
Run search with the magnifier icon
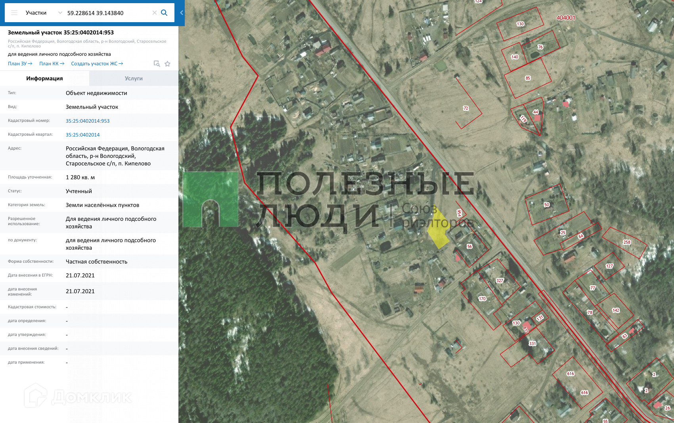tap(164, 13)
